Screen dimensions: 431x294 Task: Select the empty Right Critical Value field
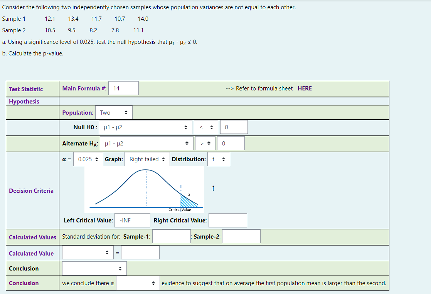tap(228, 220)
